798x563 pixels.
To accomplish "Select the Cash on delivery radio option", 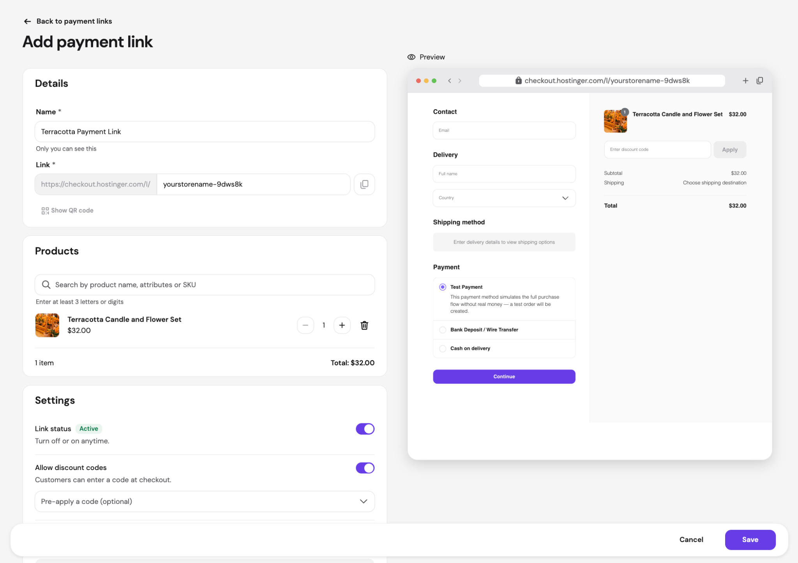I will click(x=443, y=349).
